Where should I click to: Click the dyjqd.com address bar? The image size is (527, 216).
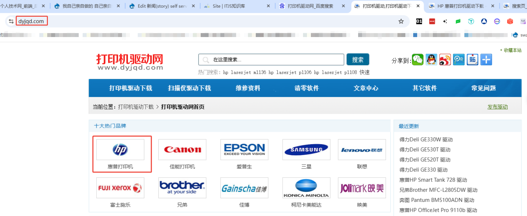[207, 21]
